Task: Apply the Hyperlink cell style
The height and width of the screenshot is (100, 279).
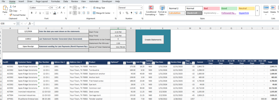Action: click(x=247, y=13)
